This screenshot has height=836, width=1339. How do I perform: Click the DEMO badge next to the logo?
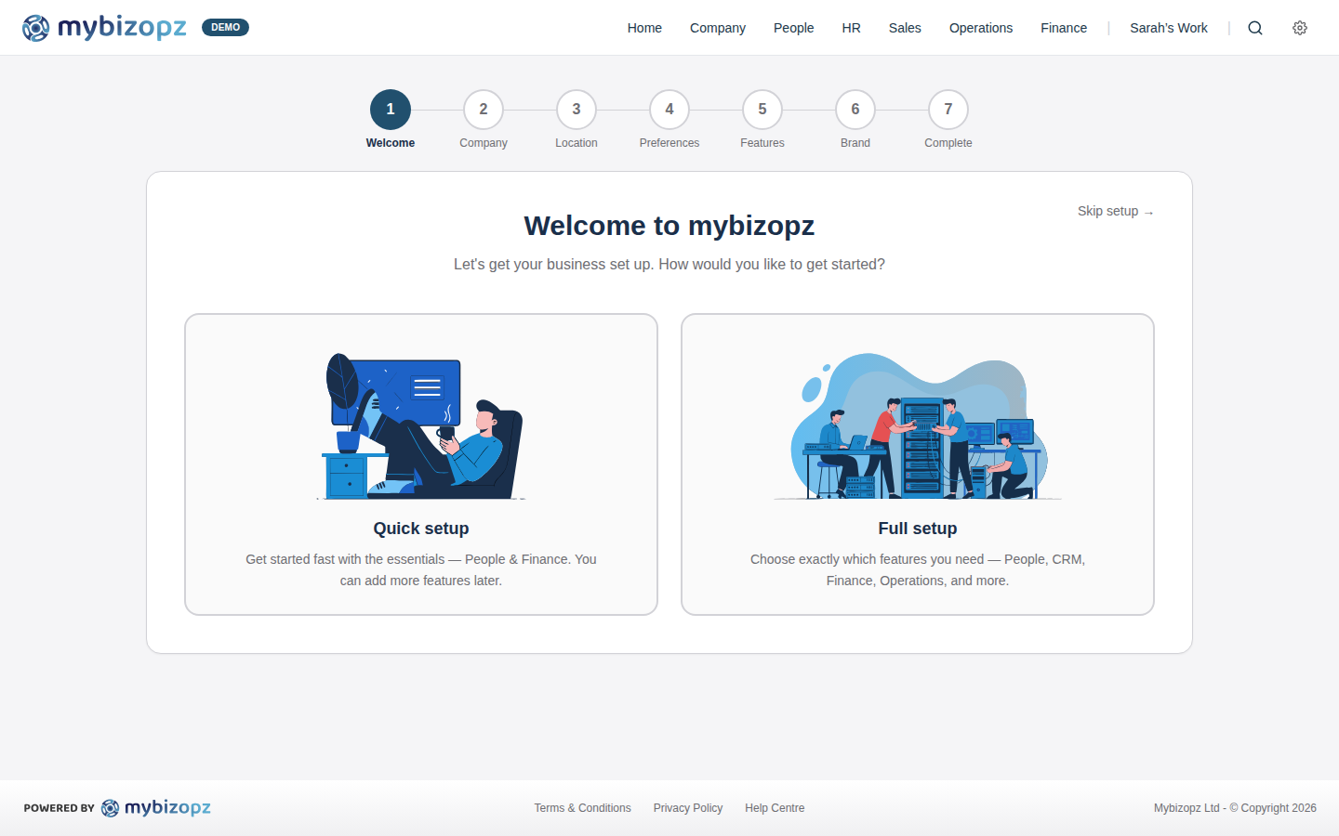[x=225, y=28]
